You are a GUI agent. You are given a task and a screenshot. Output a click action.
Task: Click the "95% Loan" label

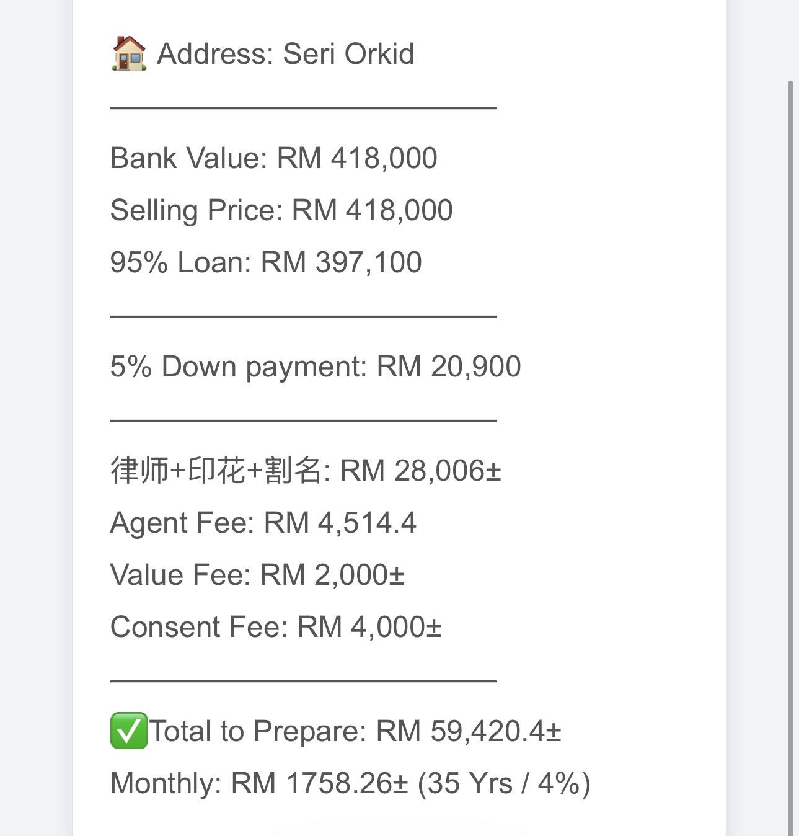pos(179,262)
